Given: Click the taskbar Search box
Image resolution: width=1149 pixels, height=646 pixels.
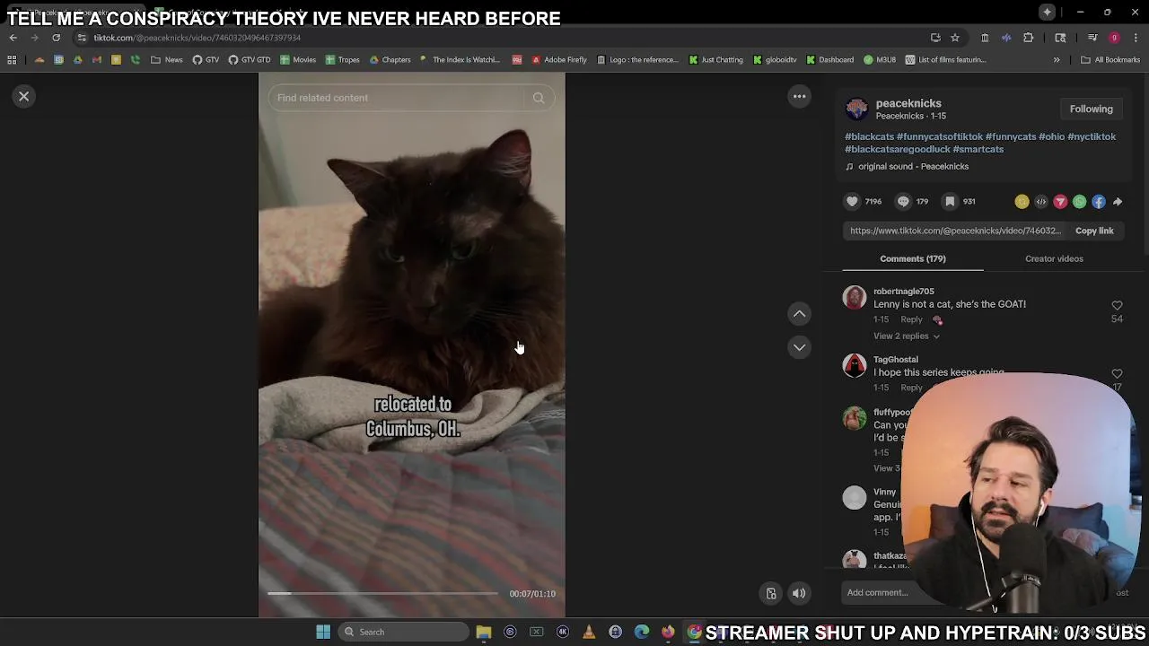Looking at the screenshot, I should pos(401,632).
